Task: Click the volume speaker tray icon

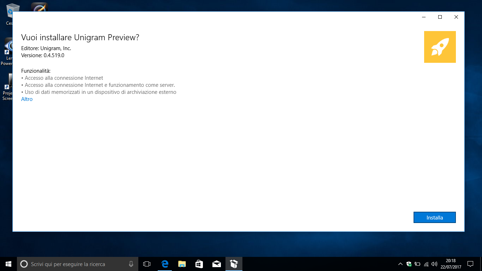Action: tap(434, 264)
